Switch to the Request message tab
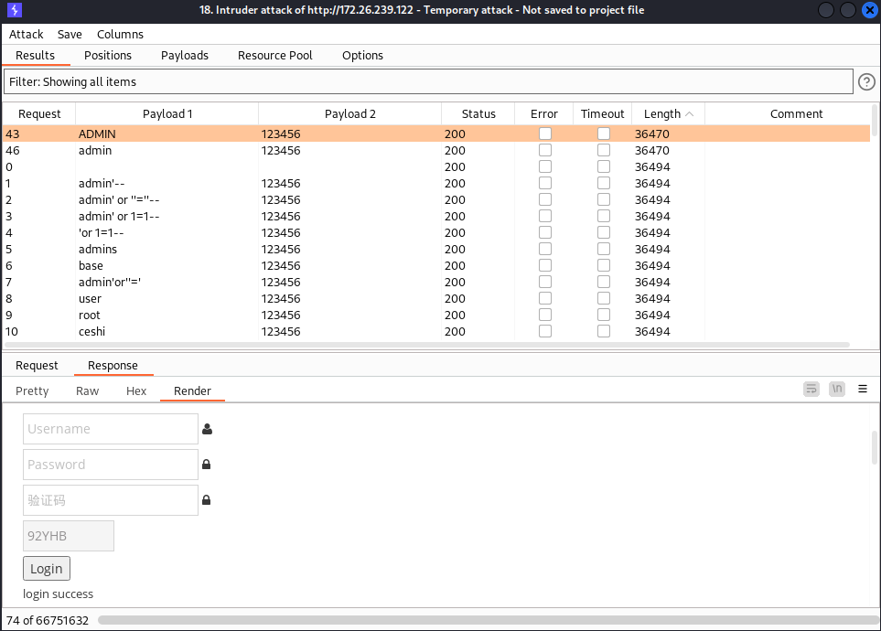881x631 pixels. 37,366
